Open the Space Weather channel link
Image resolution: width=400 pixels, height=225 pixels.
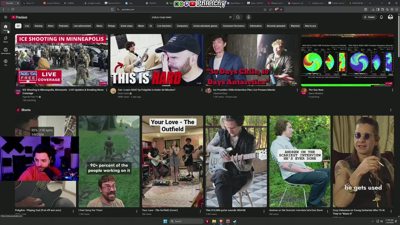pos(316,93)
